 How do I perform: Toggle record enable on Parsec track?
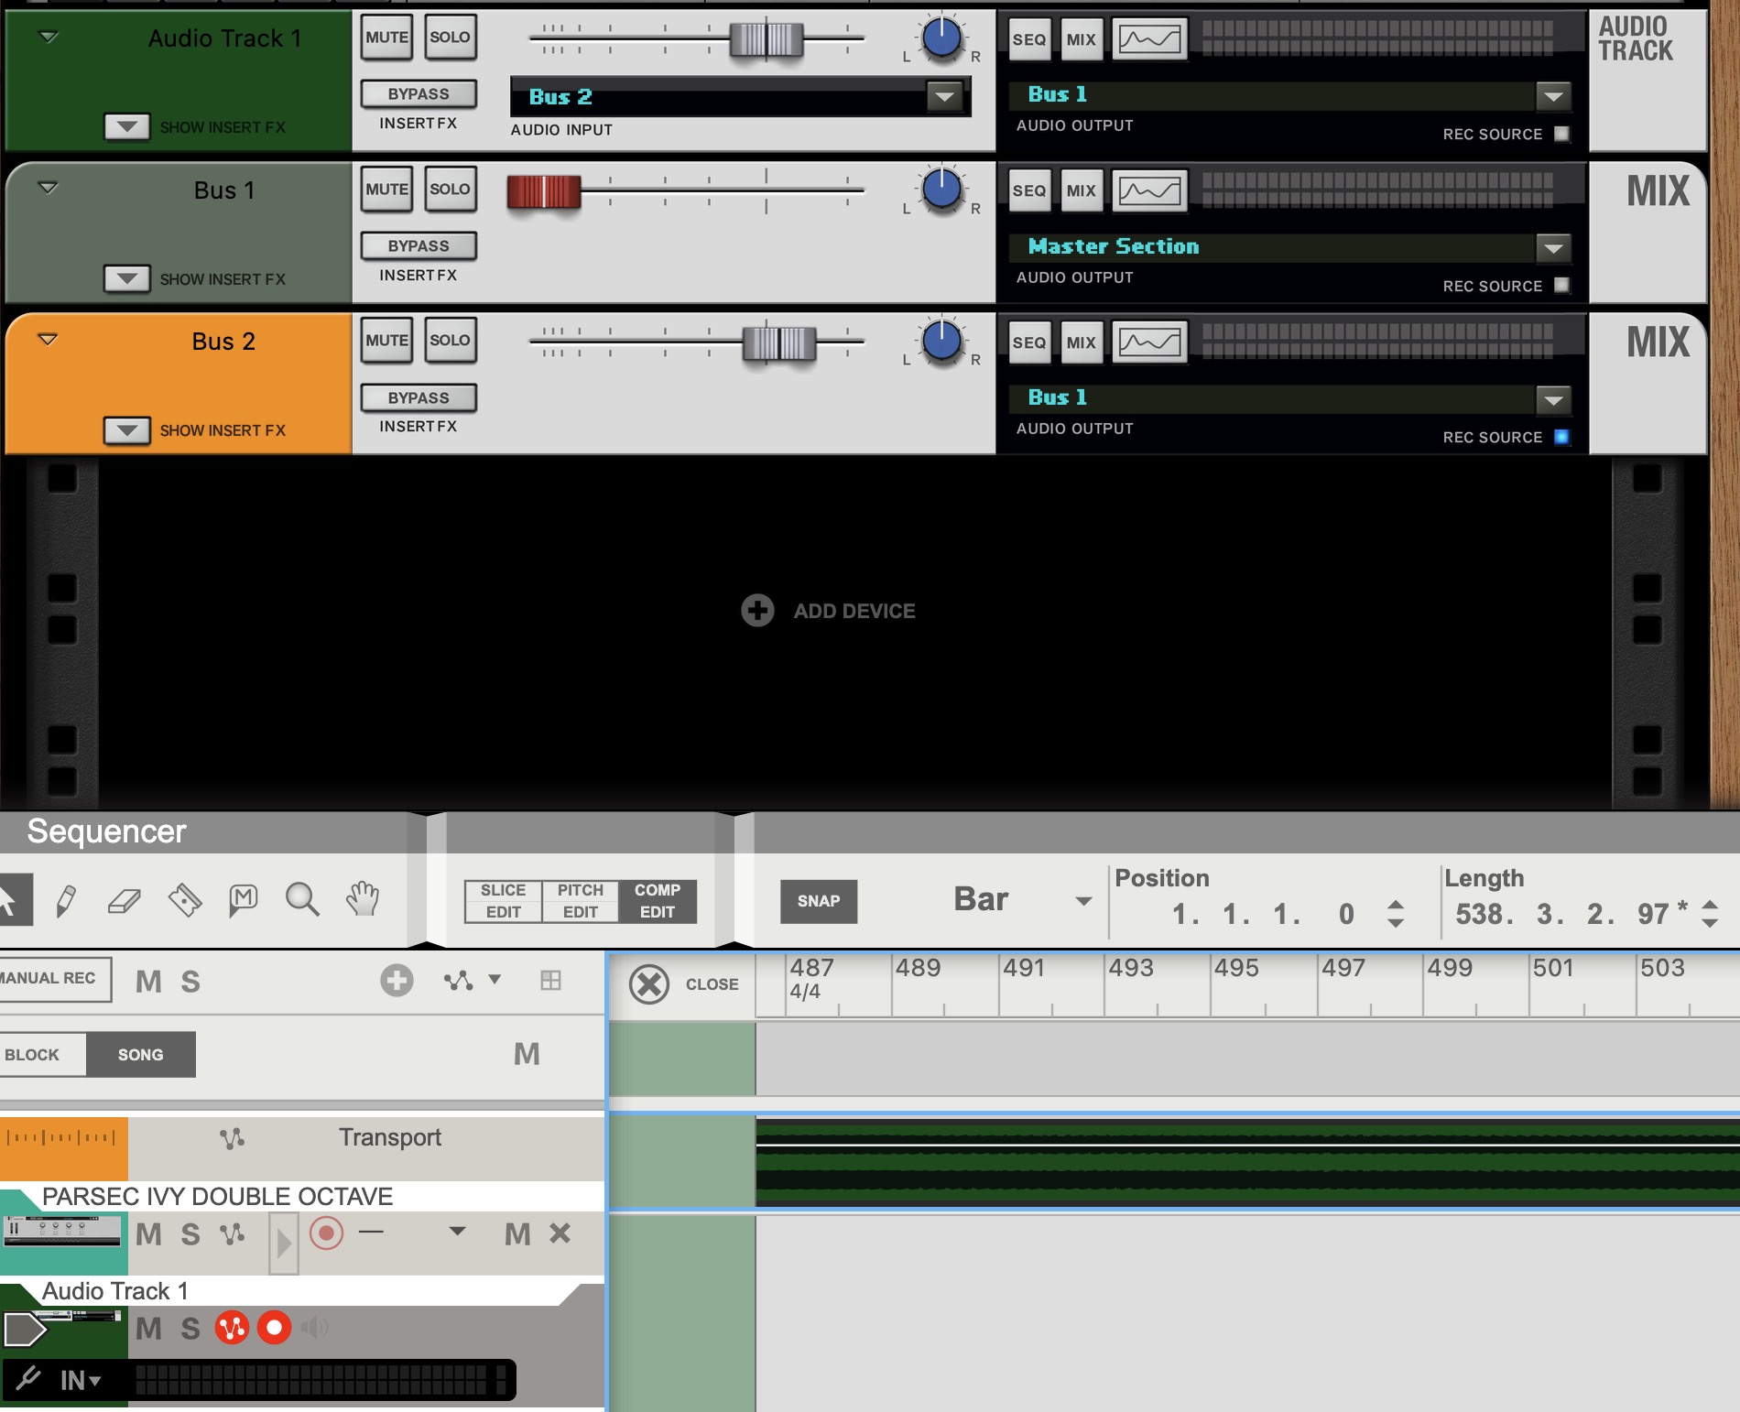click(x=326, y=1233)
